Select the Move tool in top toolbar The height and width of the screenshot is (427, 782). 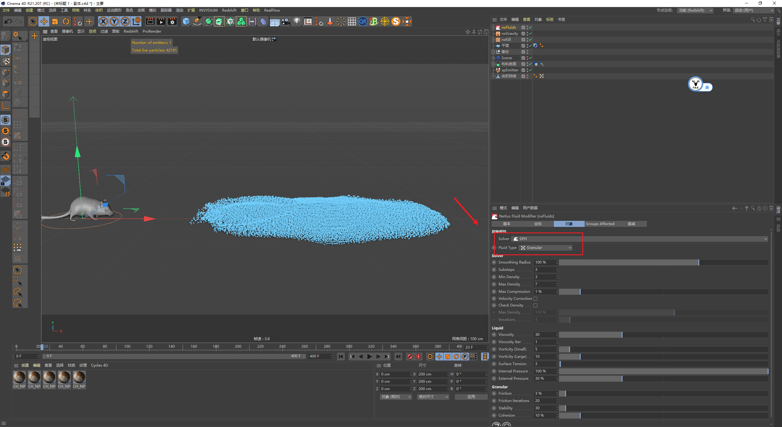tap(44, 21)
